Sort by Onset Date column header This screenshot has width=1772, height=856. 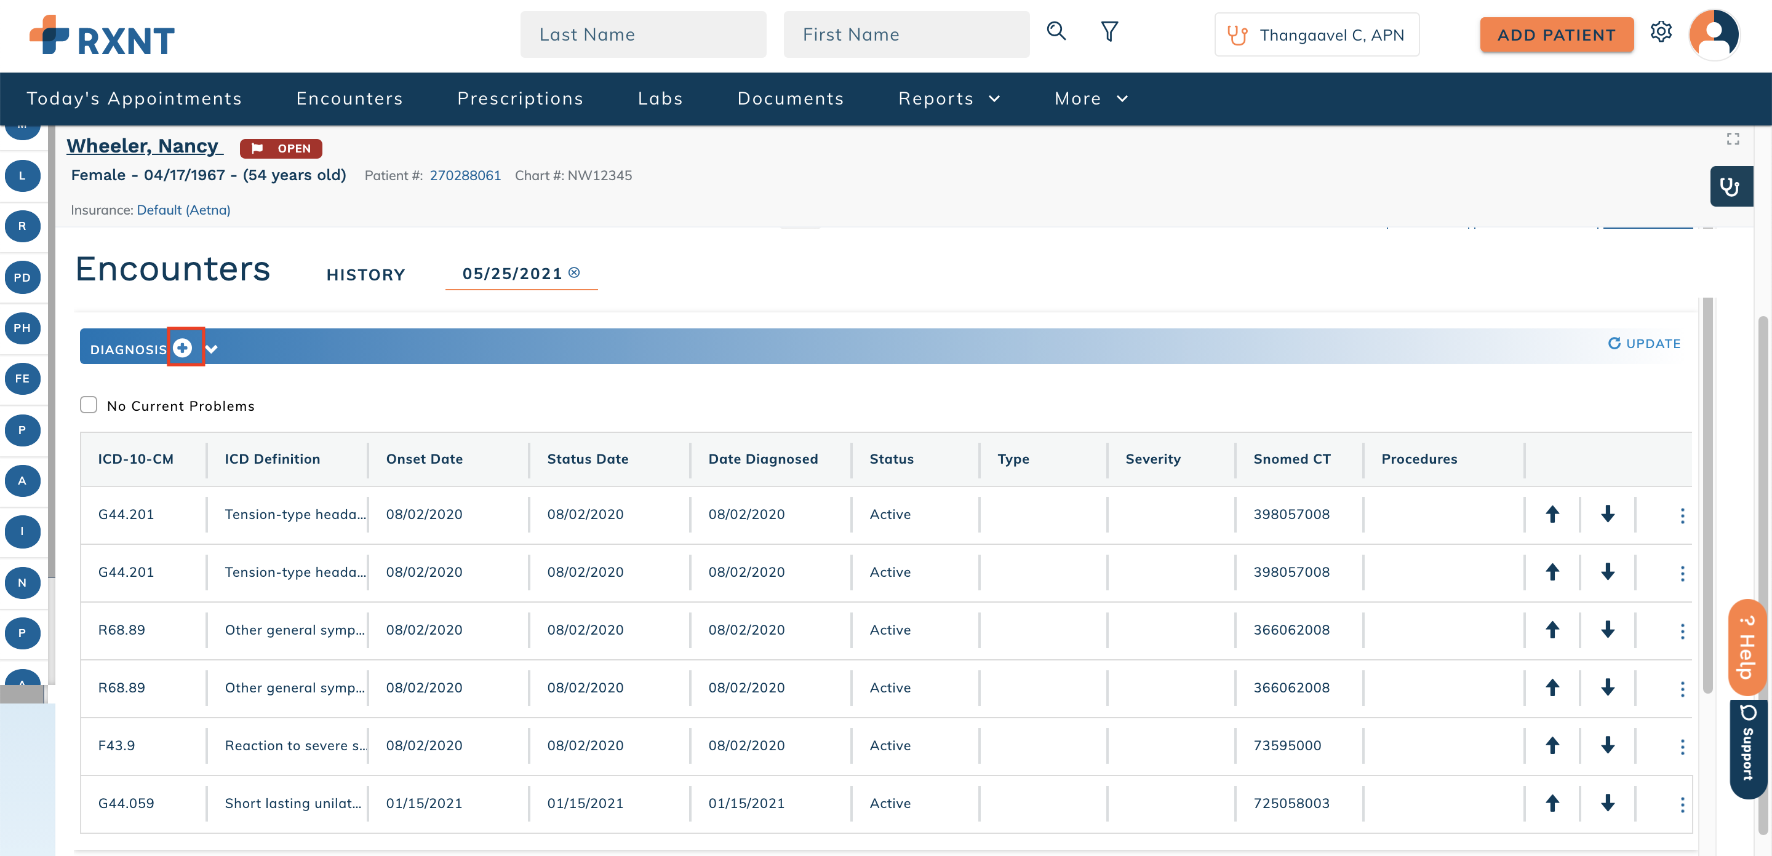(424, 459)
